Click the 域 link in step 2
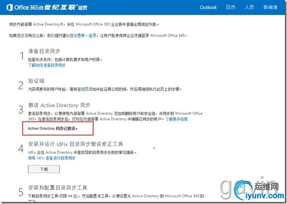The height and width of the screenshot is (204, 287). [x=83, y=89]
